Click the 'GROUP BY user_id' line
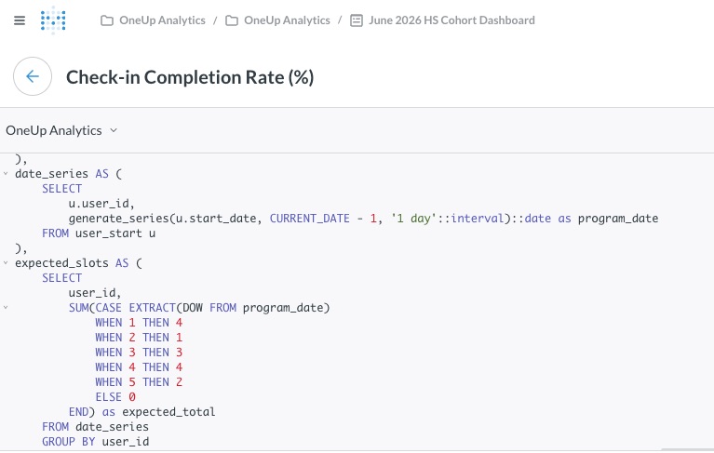The width and height of the screenshot is (714, 453). pyautogui.click(x=95, y=442)
